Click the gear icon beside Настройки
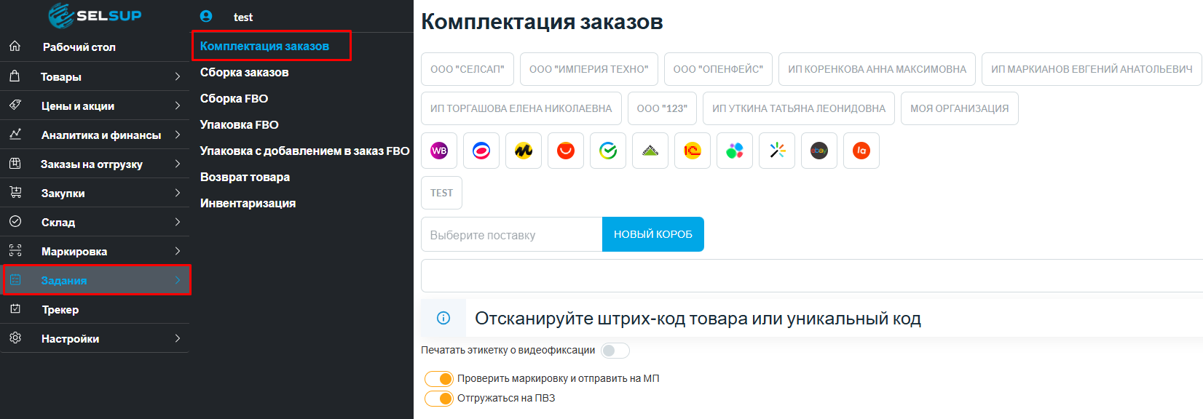 (15, 338)
